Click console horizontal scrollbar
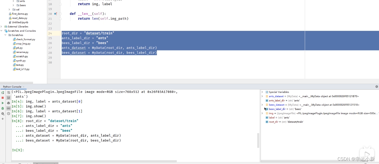Screen dimensions: 379x164 tap(94, 161)
